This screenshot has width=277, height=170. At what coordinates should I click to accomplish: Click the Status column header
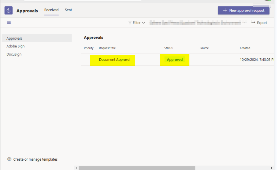pyautogui.click(x=168, y=48)
